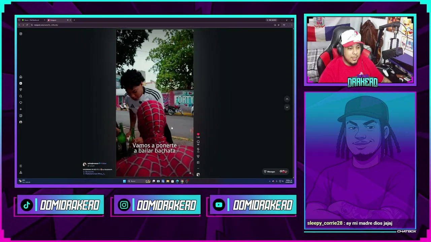Screen dimensions: 431x242
Task: Like the reel with the heart icon
Action: [198, 134]
